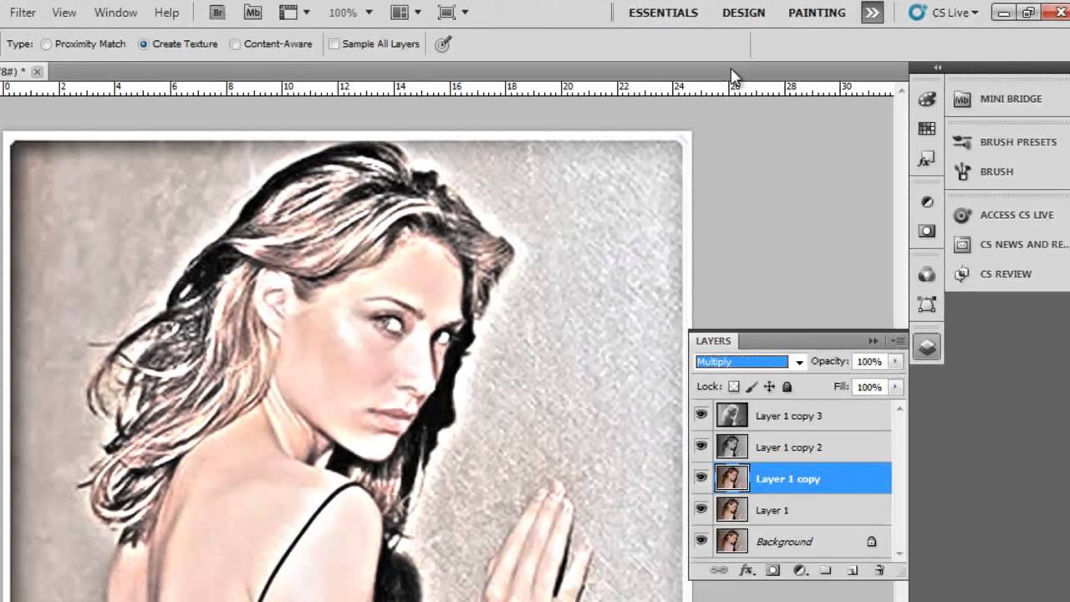This screenshot has width=1070, height=602.
Task: Hide the Layer 1 layer
Action: [x=701, y=509]
